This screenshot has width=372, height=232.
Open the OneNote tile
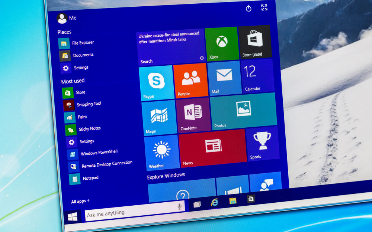193,115
